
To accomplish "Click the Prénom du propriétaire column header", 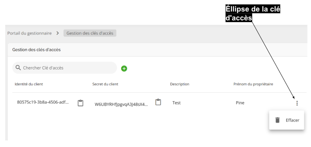I will [253, 84].
